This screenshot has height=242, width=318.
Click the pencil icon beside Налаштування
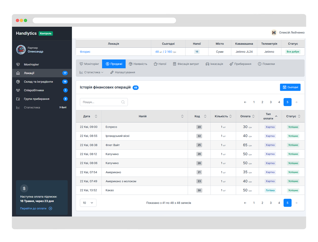coord(112,72)
